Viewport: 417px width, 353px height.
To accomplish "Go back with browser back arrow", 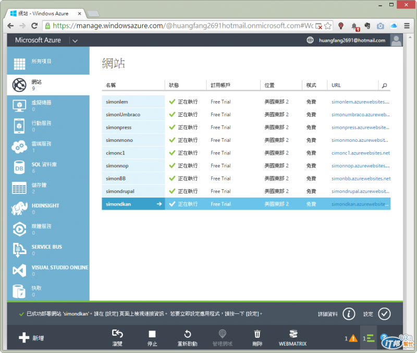I will pos(10,26).
